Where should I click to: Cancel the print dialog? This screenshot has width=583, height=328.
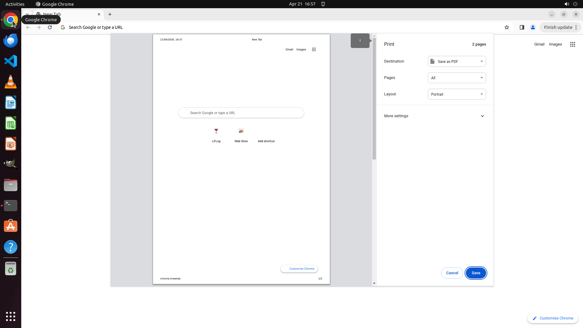(x=452, y=273)
